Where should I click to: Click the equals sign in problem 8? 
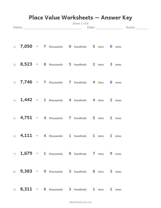(37, 171)
